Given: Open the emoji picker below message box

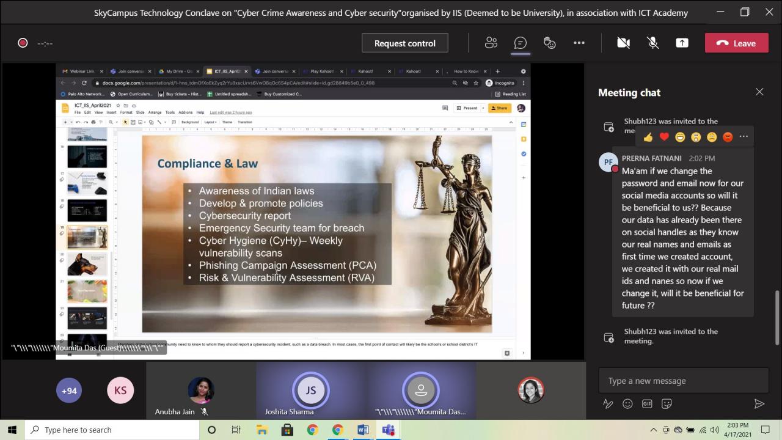Looking at the screenshot, I should (627, 403).
